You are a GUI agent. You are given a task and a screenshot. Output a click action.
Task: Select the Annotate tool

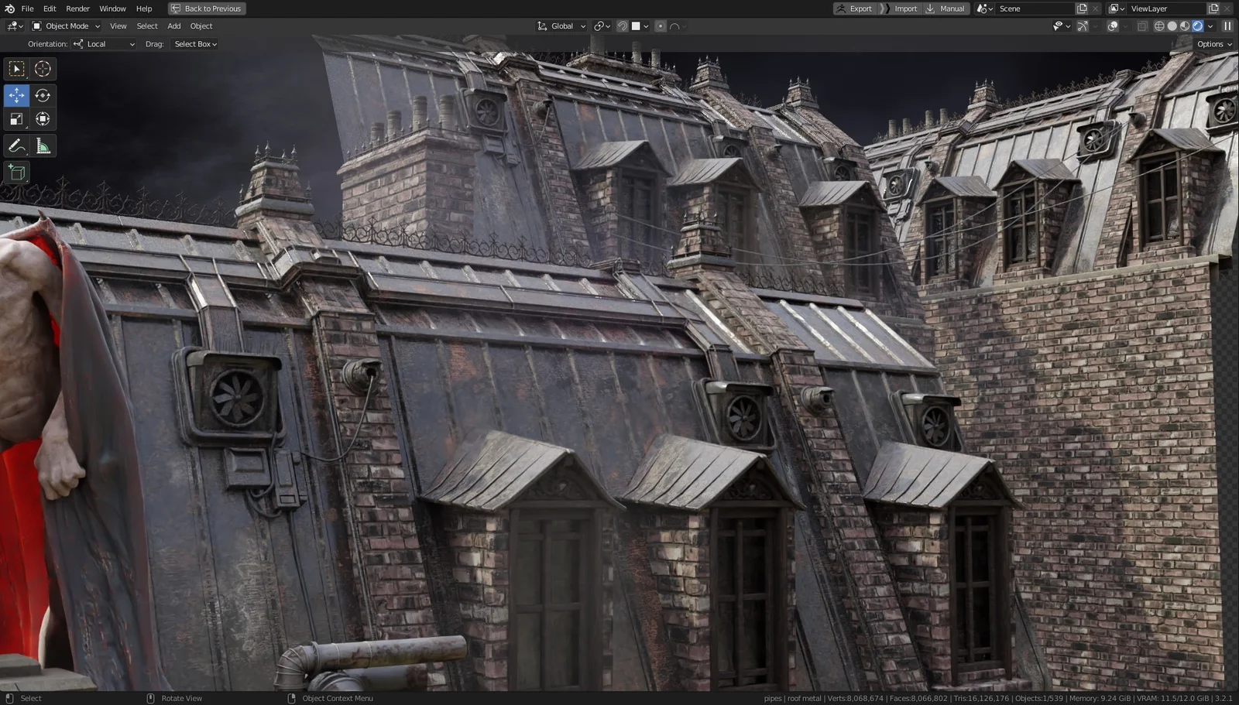coord(15,145)
